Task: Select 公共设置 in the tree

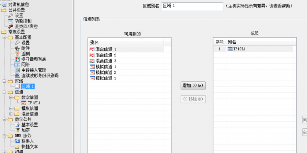Action: (16, 10)
